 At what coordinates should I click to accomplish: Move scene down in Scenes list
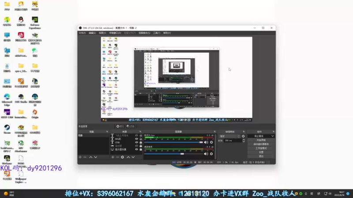96,157
